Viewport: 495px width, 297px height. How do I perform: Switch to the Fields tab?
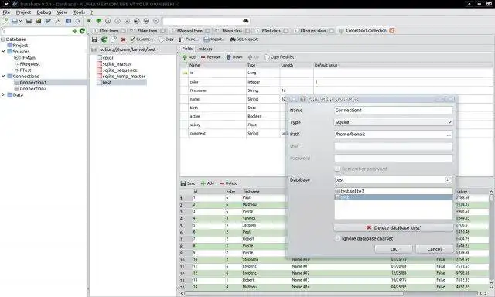tap(187, 49)
